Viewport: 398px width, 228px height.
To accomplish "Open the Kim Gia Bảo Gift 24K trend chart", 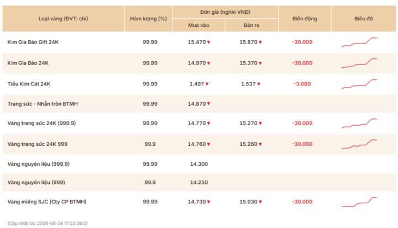I will 359,42.
